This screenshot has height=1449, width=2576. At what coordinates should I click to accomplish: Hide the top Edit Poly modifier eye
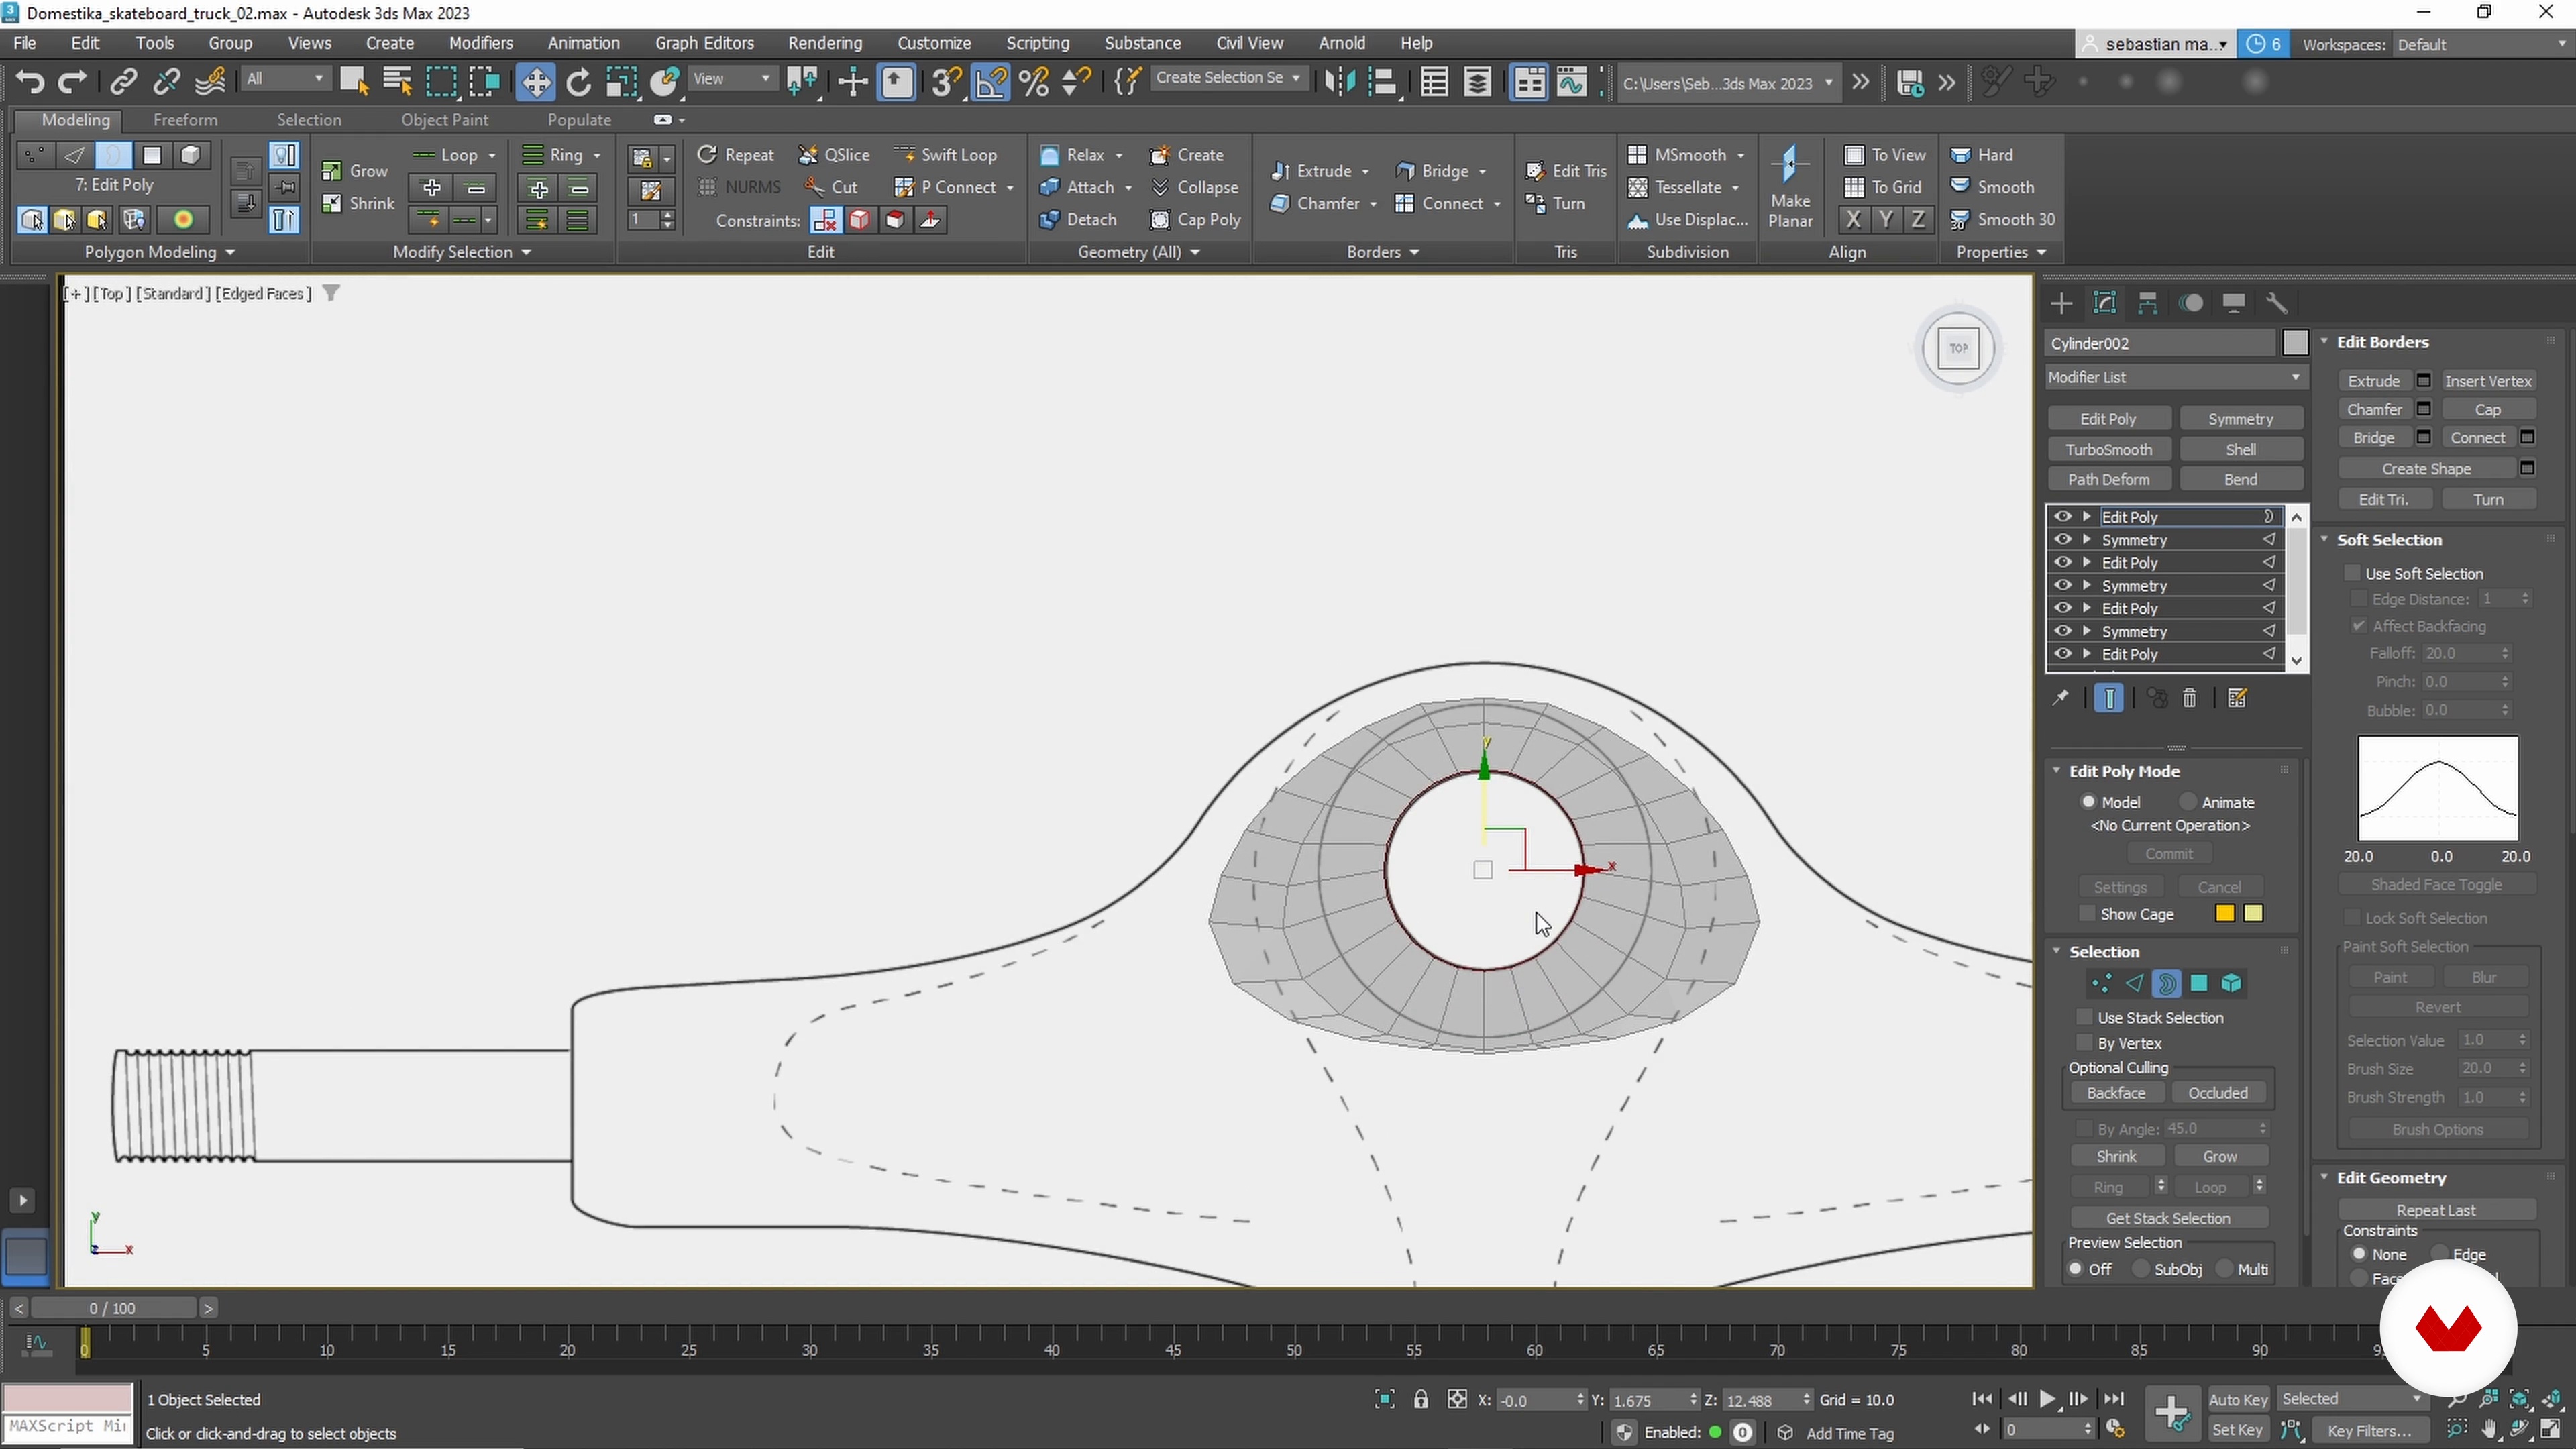(x=2062, y=517)
